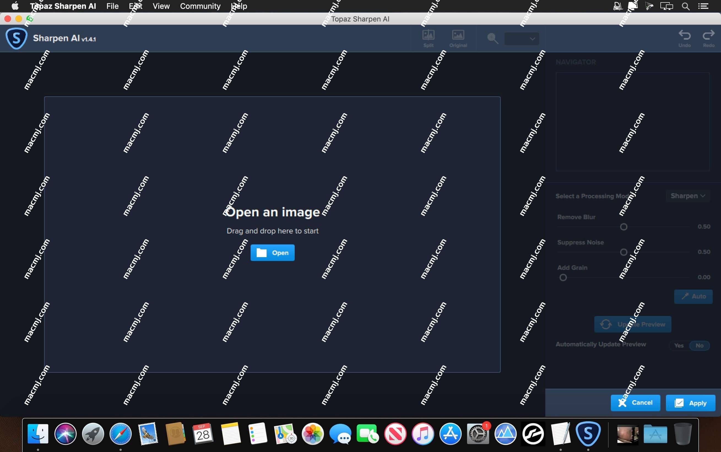This screenshot has height=452, width=721.
Task: Open the zoom level dropdown
Action: point(522,39)
